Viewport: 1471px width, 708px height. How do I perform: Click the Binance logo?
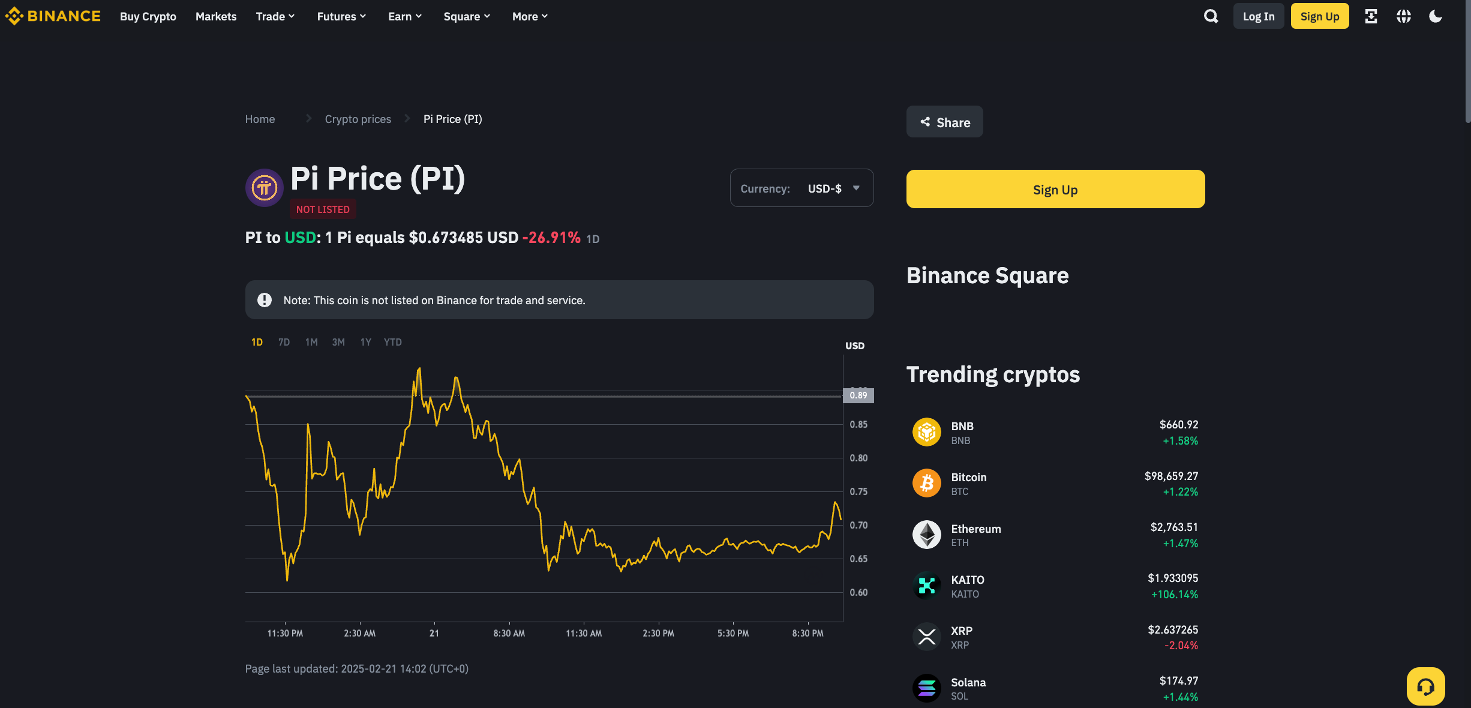[x=53, y=16]
